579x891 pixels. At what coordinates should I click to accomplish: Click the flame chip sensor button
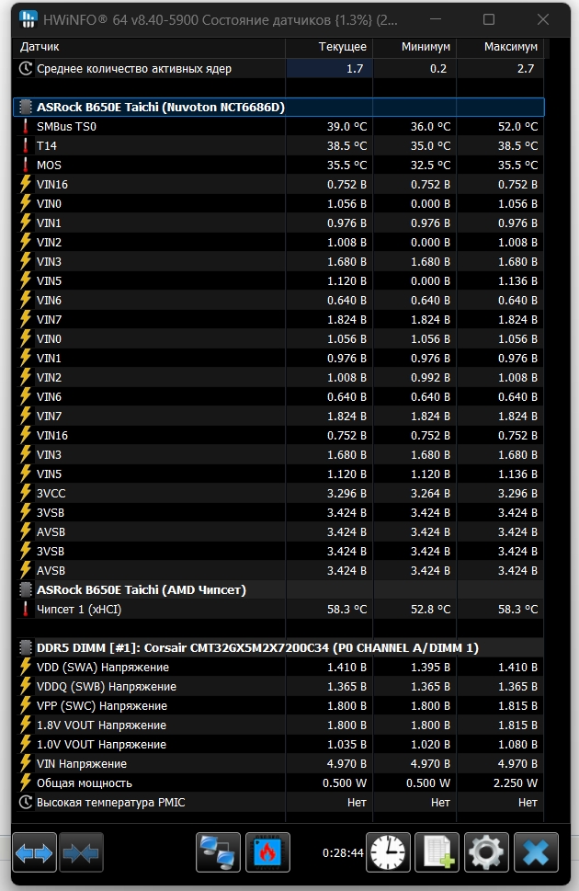point(267,851)
